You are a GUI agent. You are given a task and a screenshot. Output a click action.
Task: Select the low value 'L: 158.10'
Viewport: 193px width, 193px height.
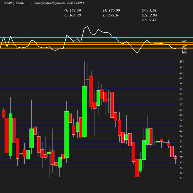click(111, 15)
